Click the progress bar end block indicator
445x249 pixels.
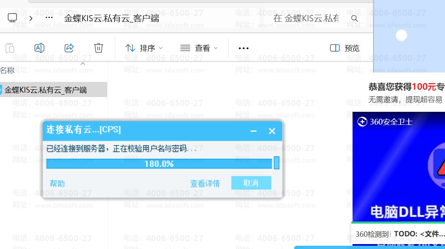pyautogui.click(x=277, y=163)
